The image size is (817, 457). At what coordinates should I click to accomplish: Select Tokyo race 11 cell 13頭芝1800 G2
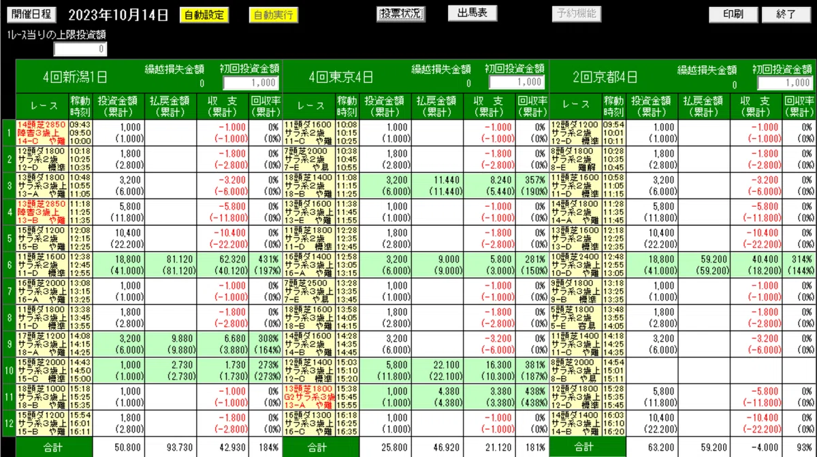tap(308, 396)
